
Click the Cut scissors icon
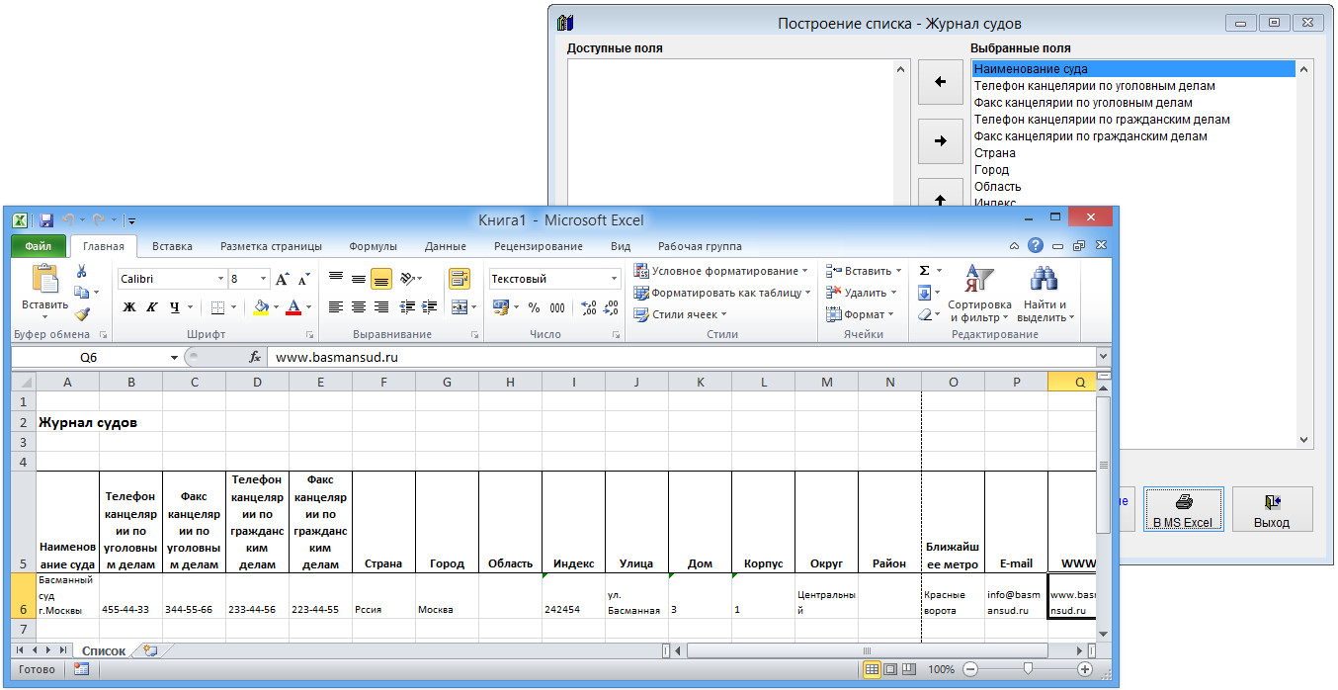pyautogui.click(x=82, y=272)
